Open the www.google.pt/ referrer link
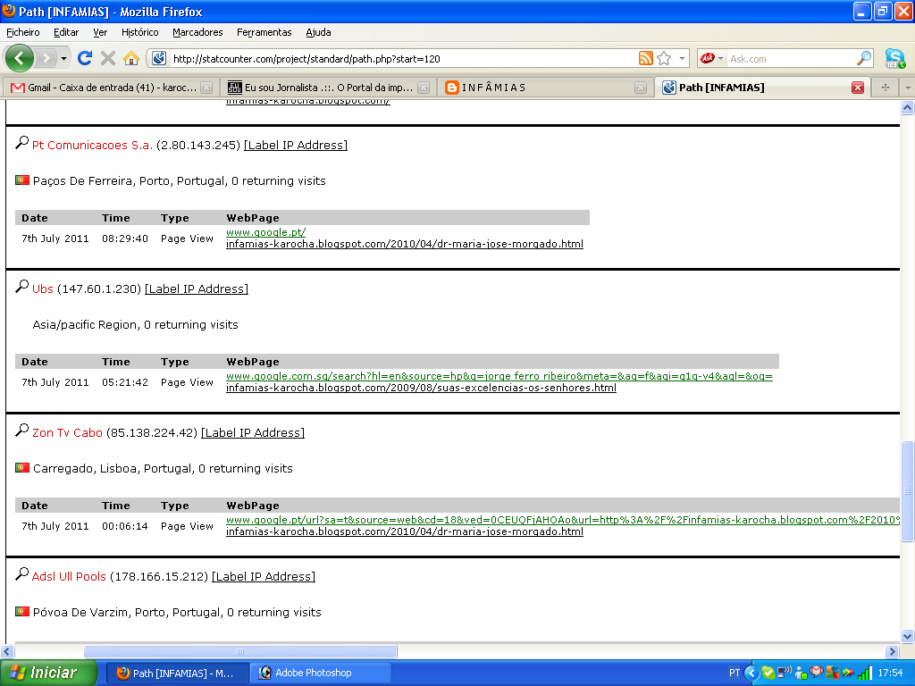Viewport: 915px width, 686px height. [265, 232]
